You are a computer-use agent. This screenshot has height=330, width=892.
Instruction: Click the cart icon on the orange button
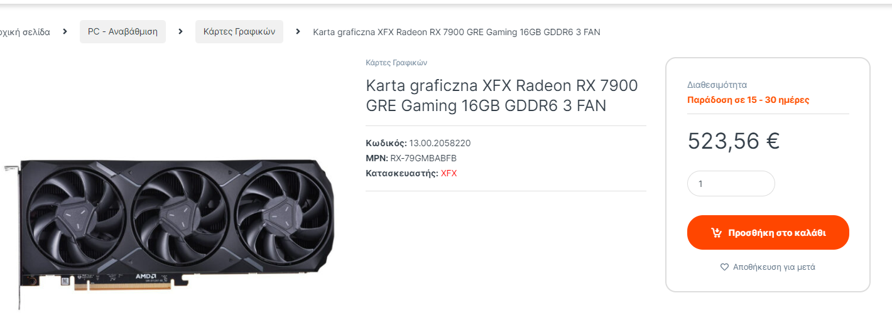[x=716, y=233]
